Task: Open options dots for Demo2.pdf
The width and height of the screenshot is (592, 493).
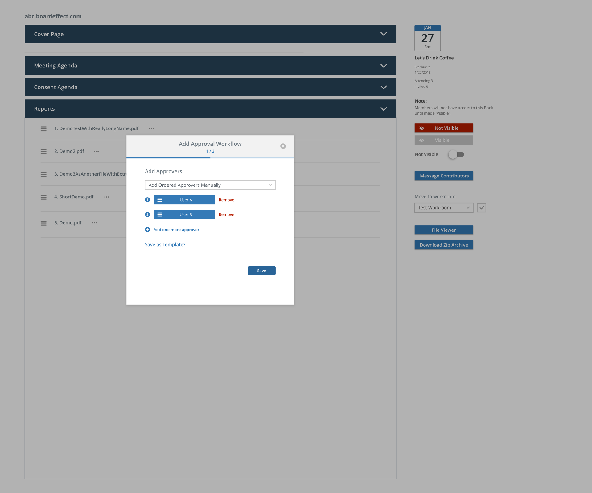Action: [x=96, y=151]
